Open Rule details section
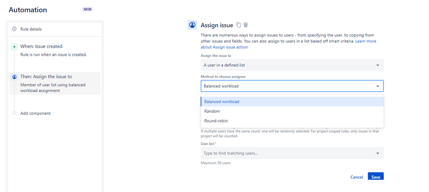The height and width of the screenshot is (192, 429). 55,29
